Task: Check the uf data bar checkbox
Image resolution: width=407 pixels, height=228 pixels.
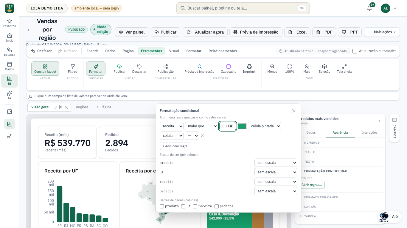Action: 183,206
